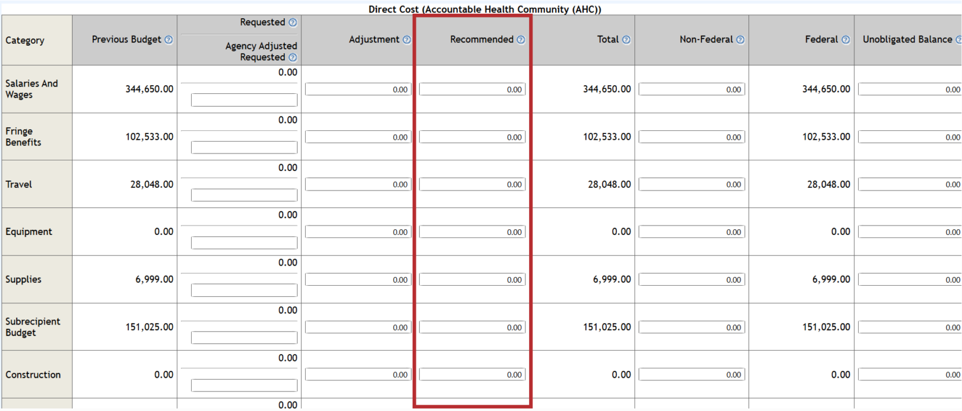Select Non-Federal input for Travel row
The height and width of the screenshot is (411, 962).
(x=691, y=185)
